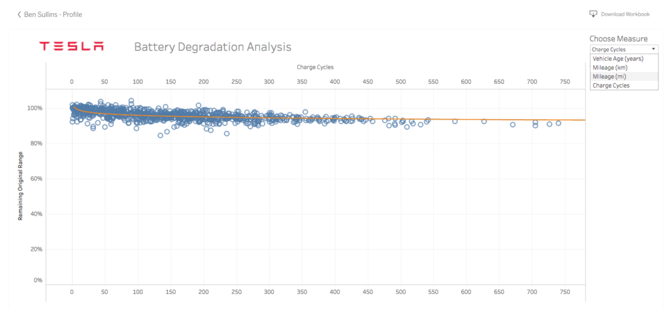Click the 0% label on vertical axis
This screenshot has width=669, height=309.
(39, 280)
